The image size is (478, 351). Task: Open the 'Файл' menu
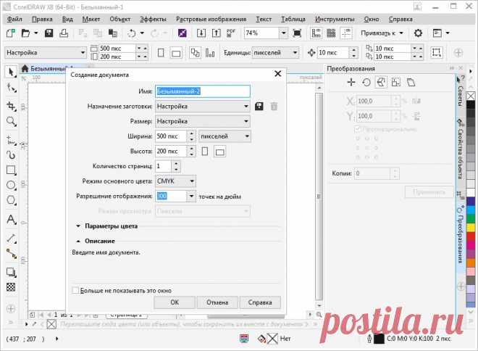tap(14, 19)
